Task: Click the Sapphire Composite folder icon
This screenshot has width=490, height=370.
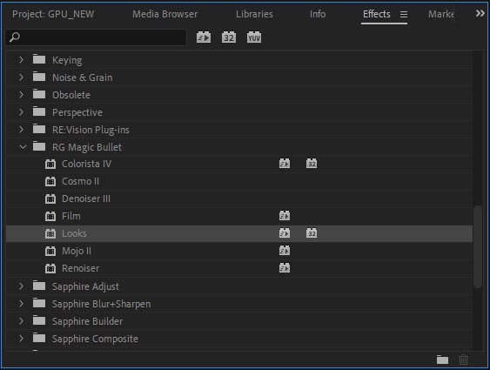Action: point(39,338)
